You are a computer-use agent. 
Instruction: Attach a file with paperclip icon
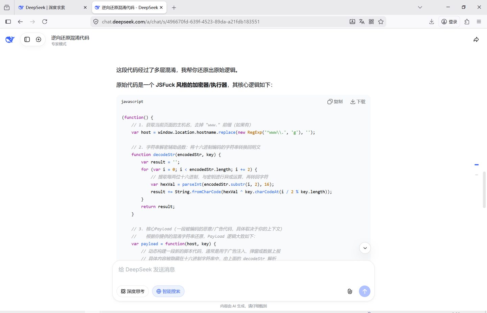350,291
